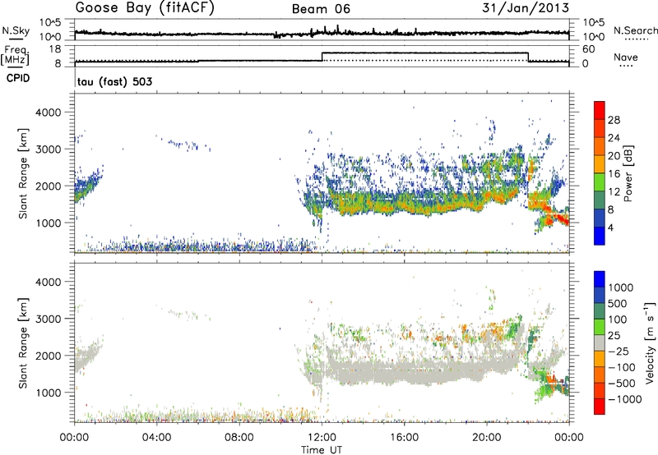Click the '08:00' time tick label
Viewport: 658px width, 455px height.
239,438
